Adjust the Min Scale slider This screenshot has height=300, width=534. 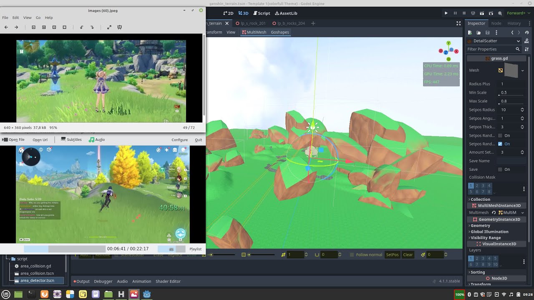pyautogui.click(x=511, y=95)
